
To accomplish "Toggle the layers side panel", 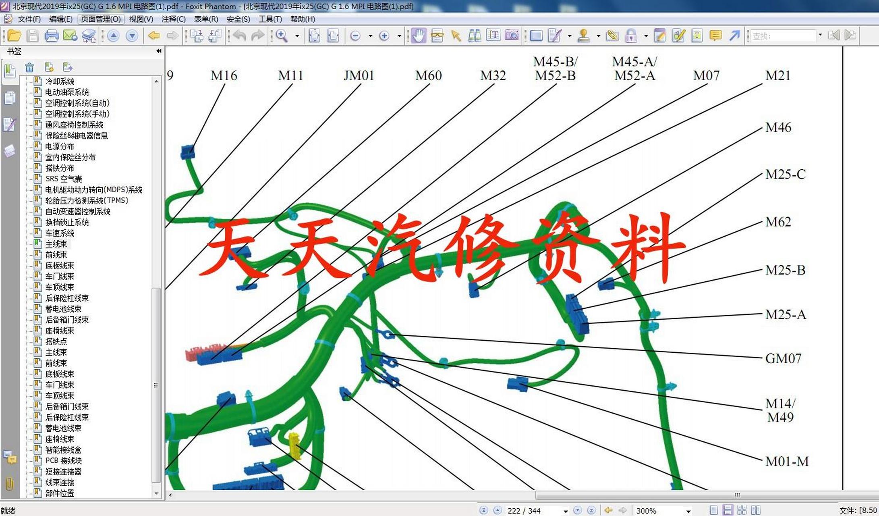I will click(x=10, y=151).
